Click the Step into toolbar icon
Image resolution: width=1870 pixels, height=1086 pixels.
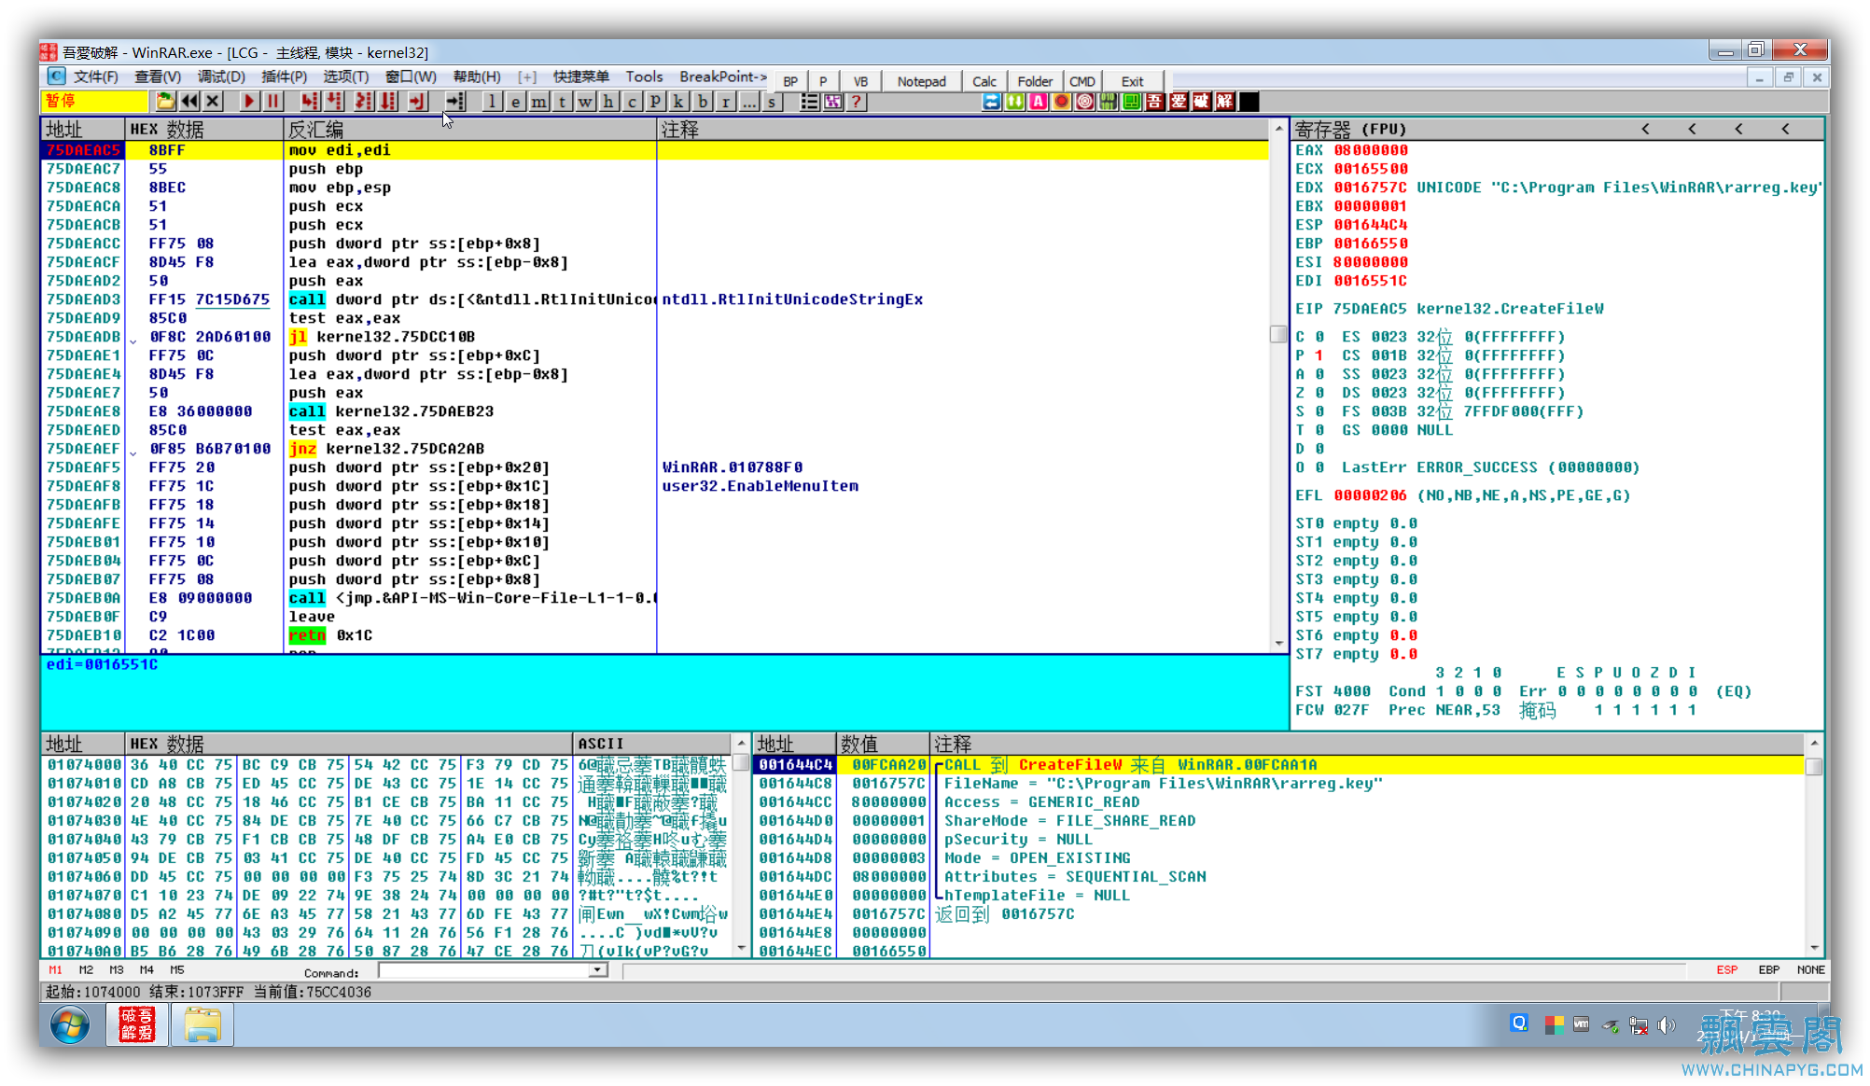[x=310, y=102]
